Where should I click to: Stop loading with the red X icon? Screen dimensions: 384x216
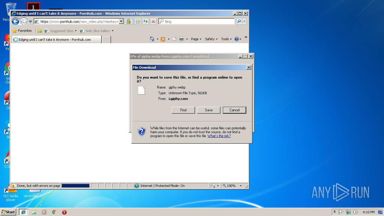(153, 21)
